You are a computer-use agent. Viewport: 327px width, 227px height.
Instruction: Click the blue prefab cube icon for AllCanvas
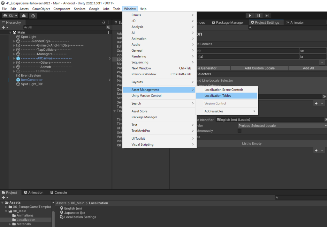pyautogui.click(x=18, y=58)
